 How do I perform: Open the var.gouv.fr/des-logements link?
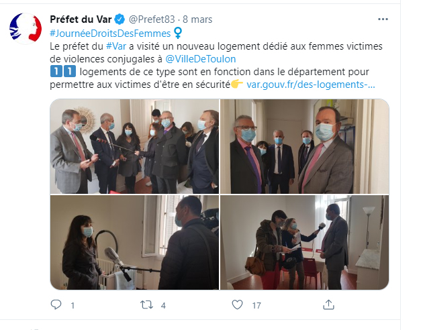coord(311,85)
